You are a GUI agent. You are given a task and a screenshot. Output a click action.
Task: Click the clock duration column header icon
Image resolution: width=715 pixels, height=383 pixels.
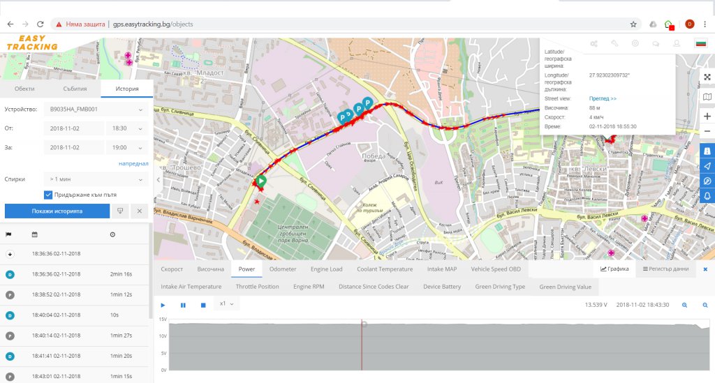pyautogui.click(x=112, y=234)
